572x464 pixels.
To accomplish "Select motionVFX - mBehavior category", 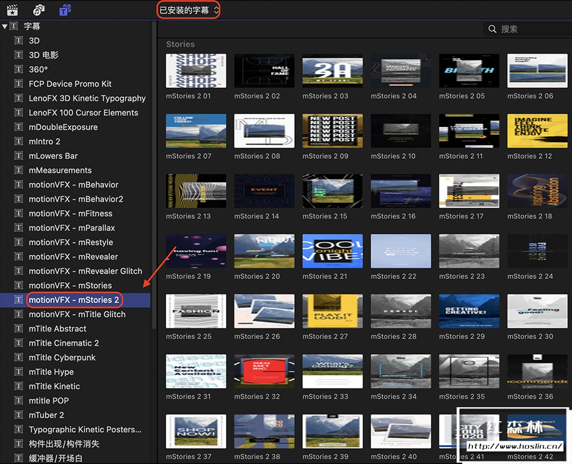I will point(74,184).
